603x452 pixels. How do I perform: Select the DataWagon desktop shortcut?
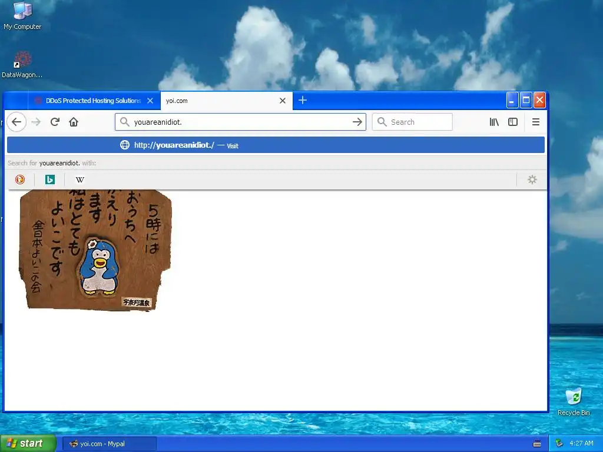[x=22, y=65]
